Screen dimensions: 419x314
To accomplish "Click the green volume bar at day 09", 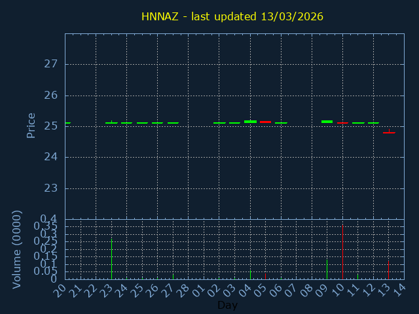I will pyautogui.click(x=327, y=270).
